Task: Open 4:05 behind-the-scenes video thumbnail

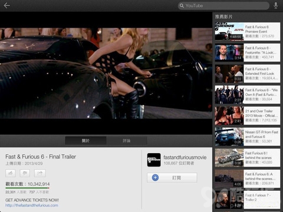Action: click(x=229, y=179)
